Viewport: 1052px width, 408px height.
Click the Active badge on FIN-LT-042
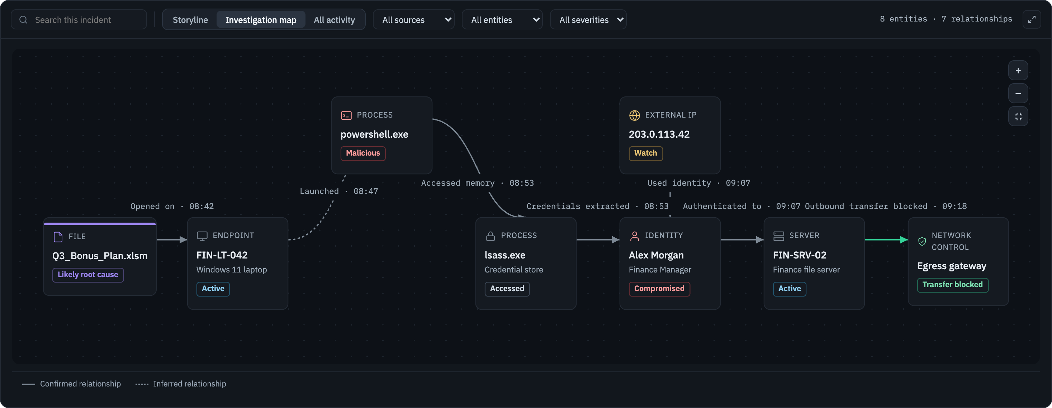click(213, 289)
